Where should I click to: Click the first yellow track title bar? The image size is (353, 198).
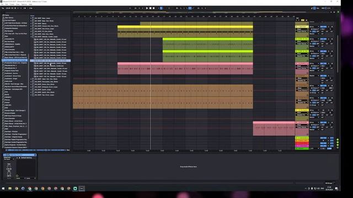tap(302, 27)
